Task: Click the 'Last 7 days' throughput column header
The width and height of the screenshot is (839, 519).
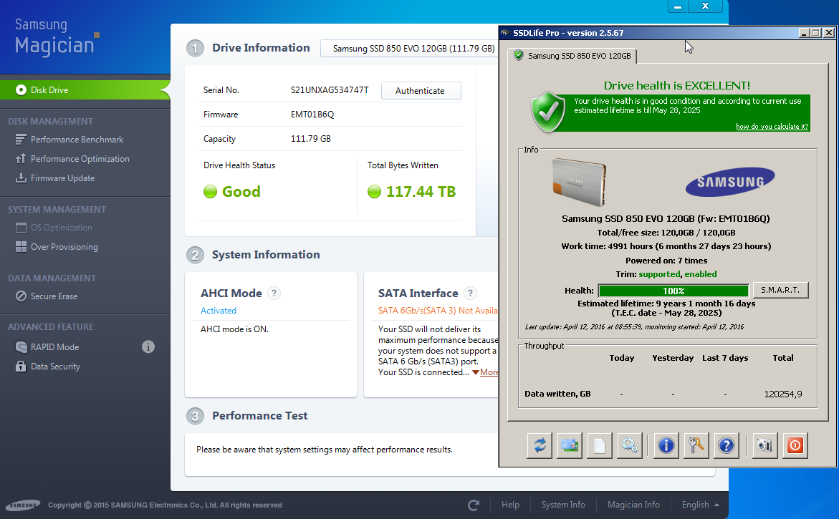Action: (x=725, y=358)
